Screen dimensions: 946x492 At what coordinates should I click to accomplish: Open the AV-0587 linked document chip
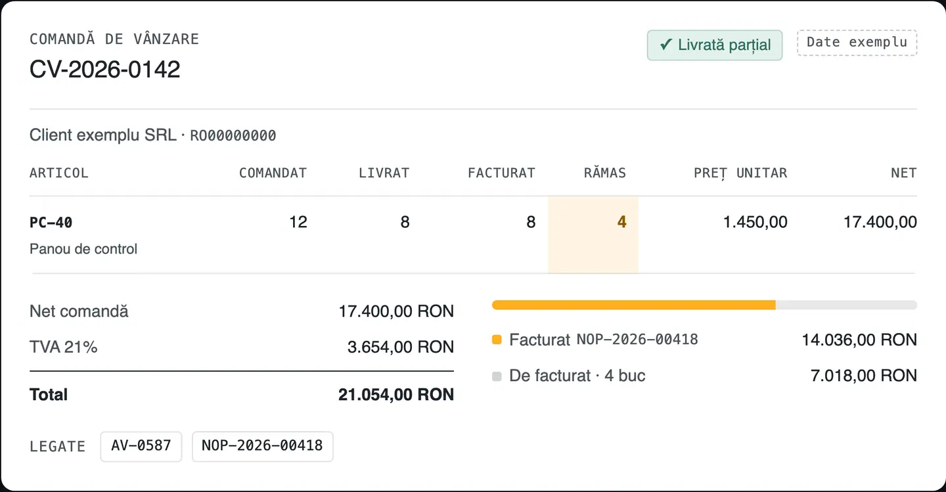[141, 446]
